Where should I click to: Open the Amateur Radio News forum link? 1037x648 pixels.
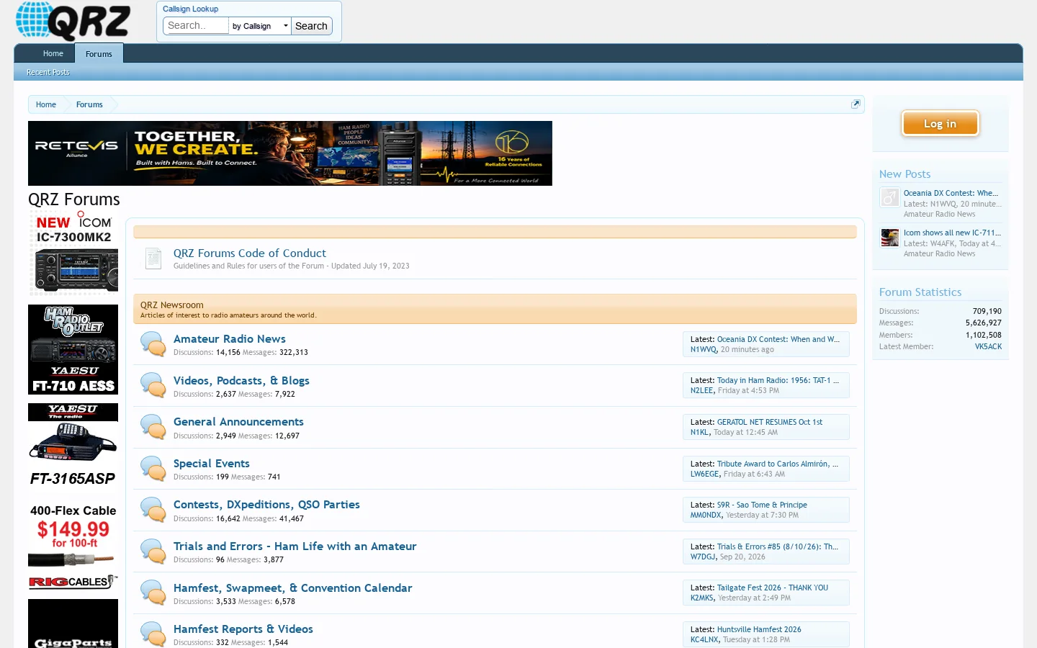[230, 339]
